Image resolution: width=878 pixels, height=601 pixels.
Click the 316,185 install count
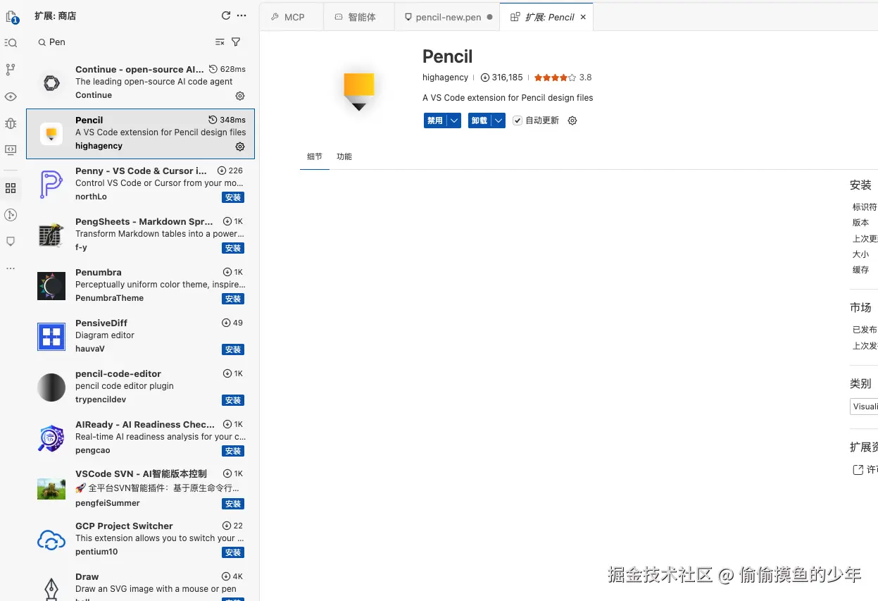coord(502,78)
